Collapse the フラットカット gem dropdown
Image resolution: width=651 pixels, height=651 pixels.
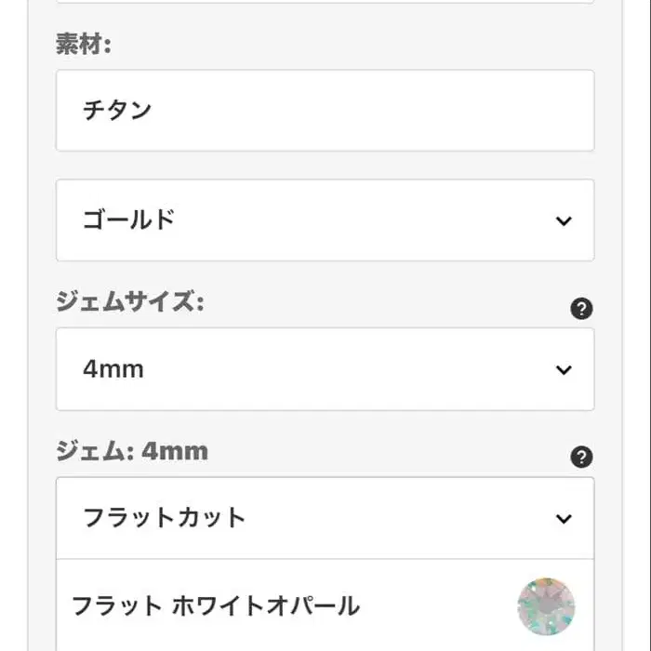(325, 518)
